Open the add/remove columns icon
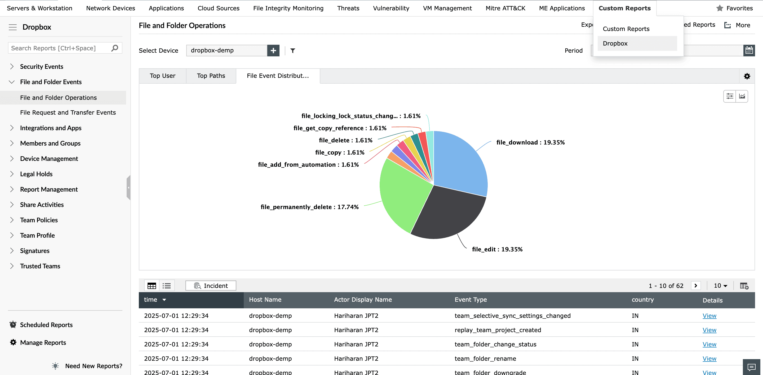The height and width of the screenshot is (375, 763). pyautogui.click(x=744, y=286)
